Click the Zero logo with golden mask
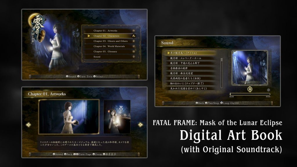297x167 pixels. tap(35, 27)
